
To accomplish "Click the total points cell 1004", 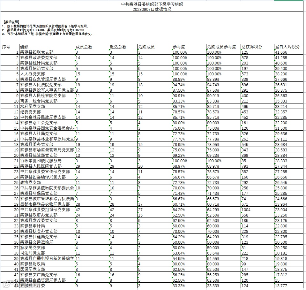I will 257,210.
